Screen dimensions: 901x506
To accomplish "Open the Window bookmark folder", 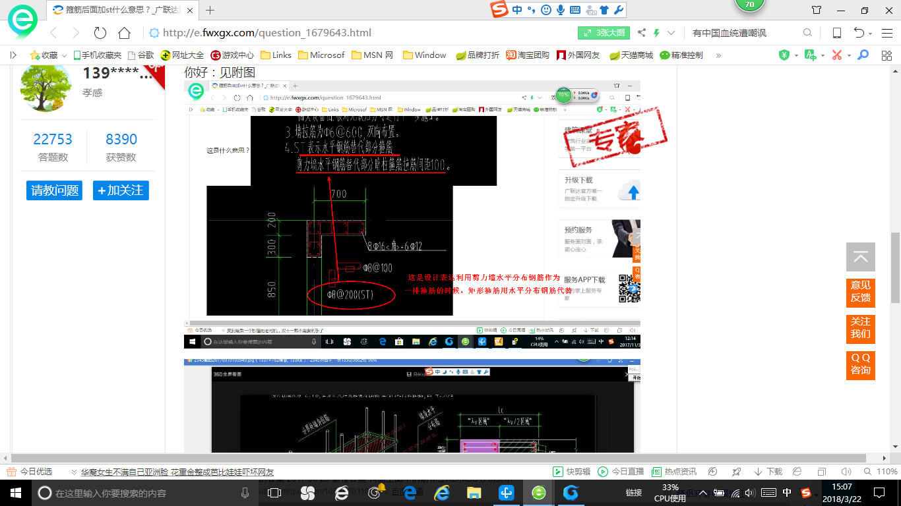I will 425,55.
